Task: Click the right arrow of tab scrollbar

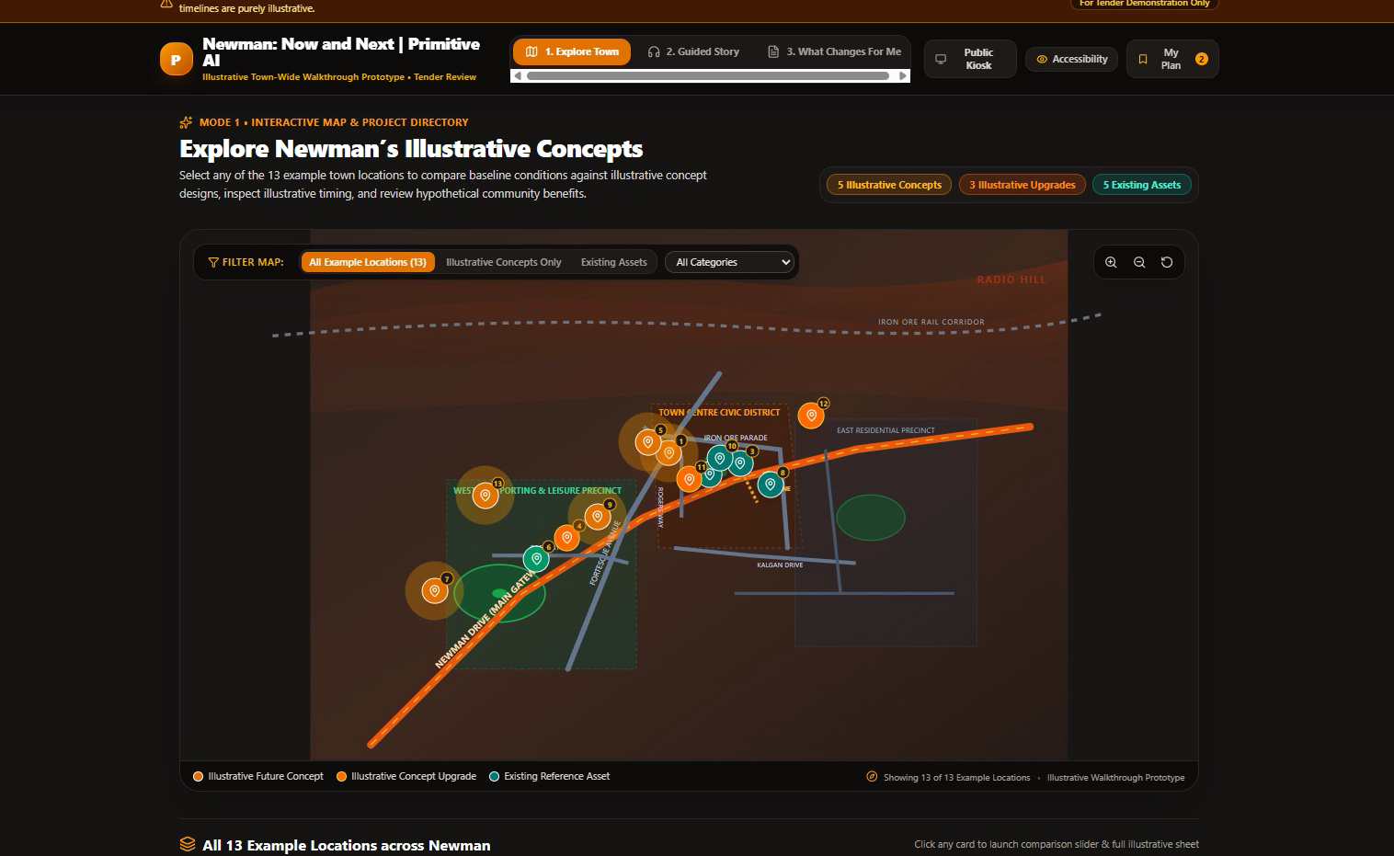Action: [x=903, y=76]
